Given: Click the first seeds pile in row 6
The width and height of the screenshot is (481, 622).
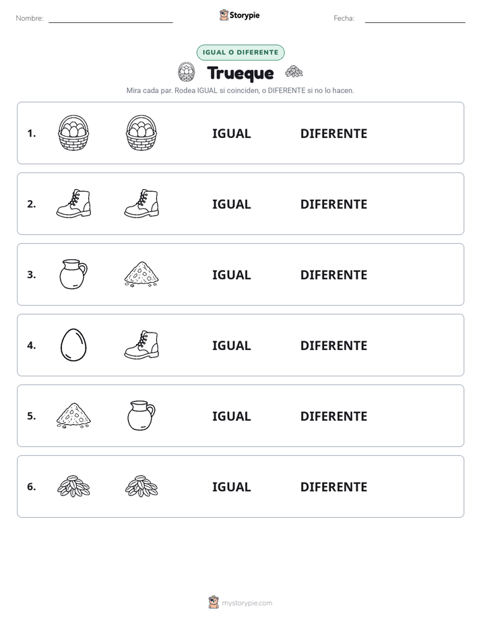Looking at the screenshot, I should [73, 486].
